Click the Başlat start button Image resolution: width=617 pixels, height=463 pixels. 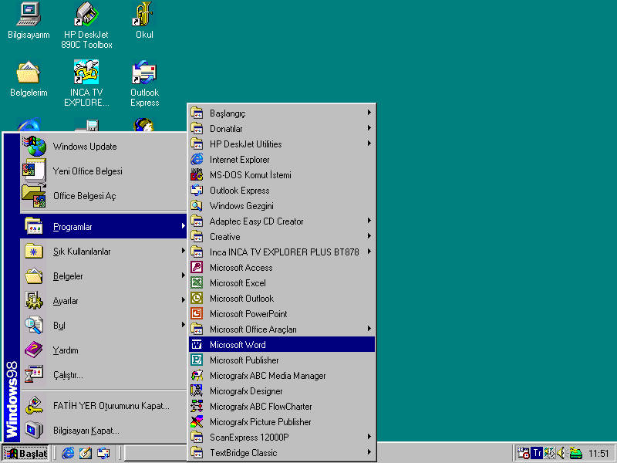coord(25,453)
